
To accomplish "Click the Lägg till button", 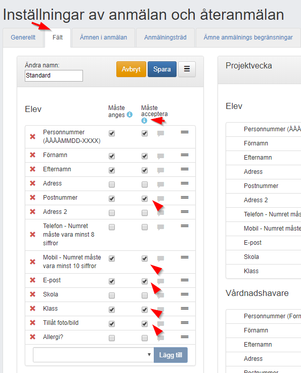I will [x=170, y=355].
